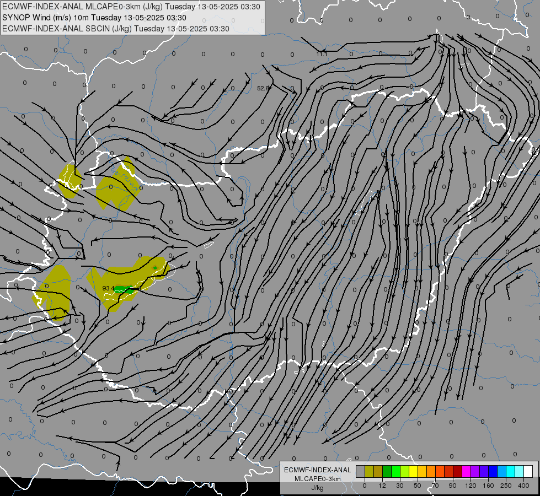Choose the dark green legend swatch
Screen dimensions: 540x496
pyautogui.click(x=387, y=471)
